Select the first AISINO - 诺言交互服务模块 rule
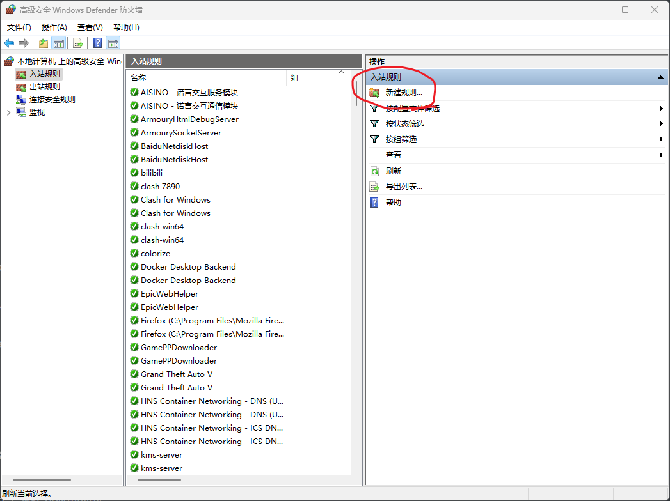 click(189, 92)
